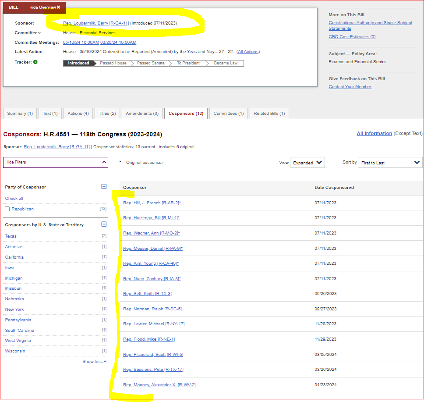Filter cosponsors by Pennsylvania

[x=18, y=320]
